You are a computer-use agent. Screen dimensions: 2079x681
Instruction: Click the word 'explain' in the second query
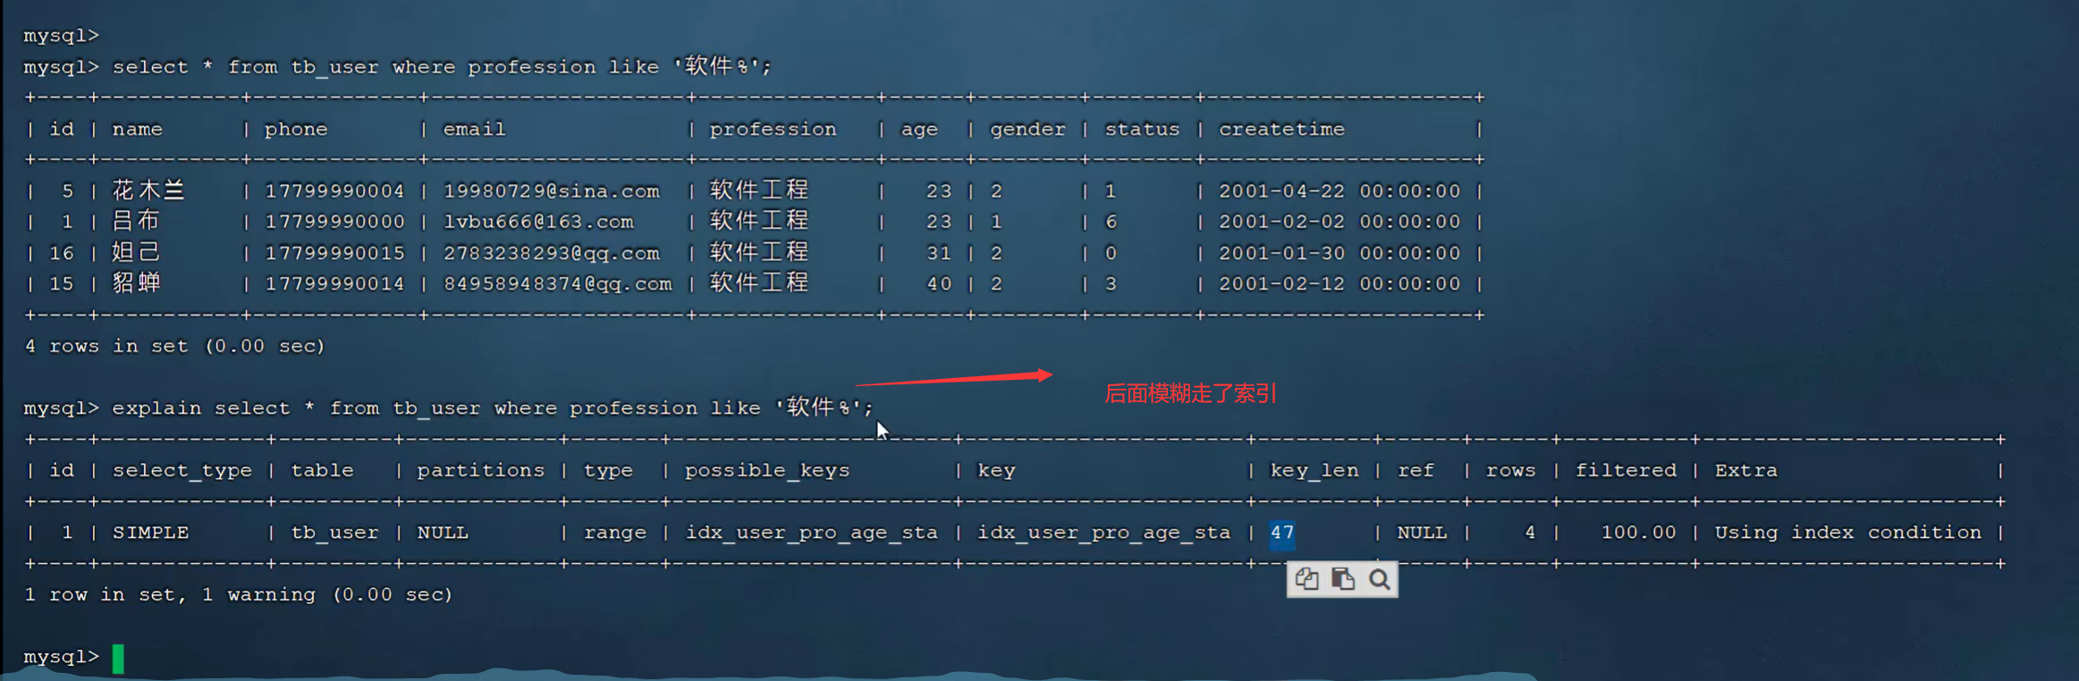tap(156, 409)
